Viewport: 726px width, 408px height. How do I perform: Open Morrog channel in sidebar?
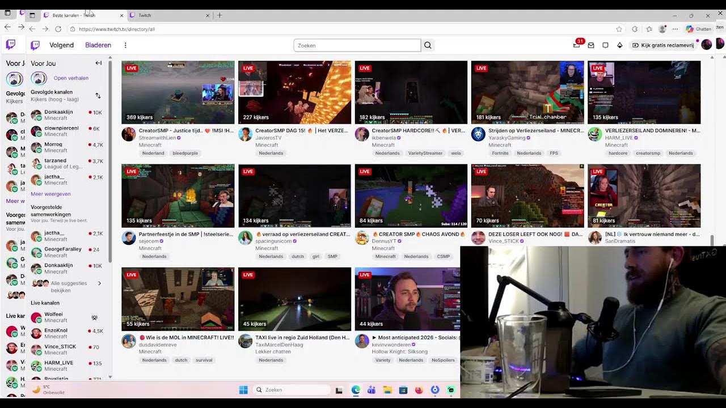67,147
